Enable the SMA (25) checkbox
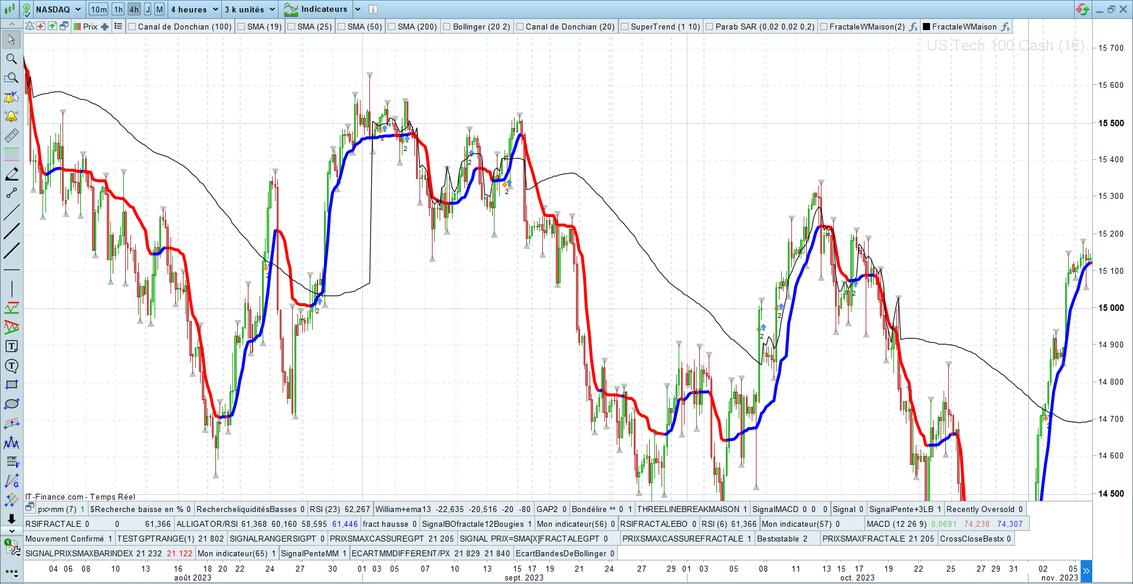Screen dimensions: 1133x584 [x=292, y=27]
